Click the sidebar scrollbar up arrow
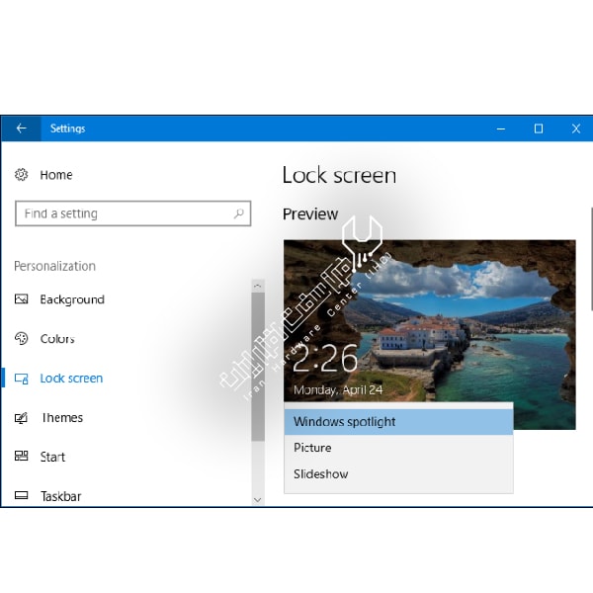 click(x=258, y=286)
